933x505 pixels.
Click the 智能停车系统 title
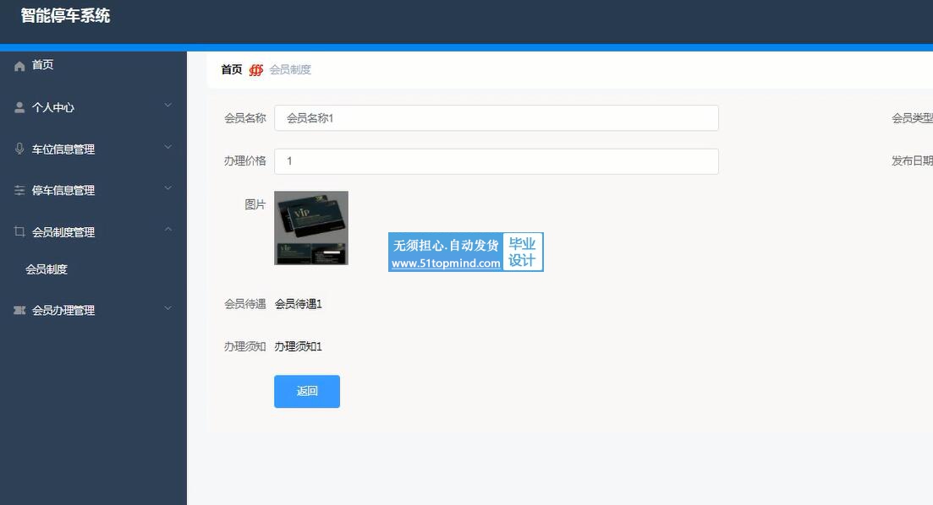(x=65, y=16)
